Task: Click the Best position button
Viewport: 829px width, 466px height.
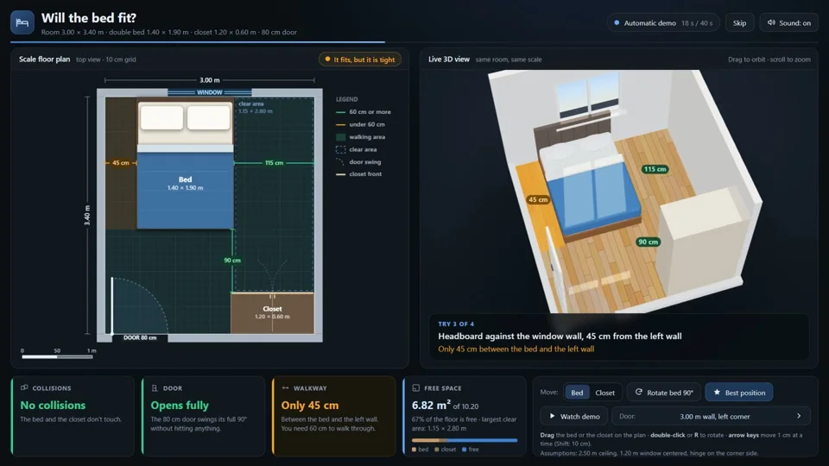Action: coord(739,393)
